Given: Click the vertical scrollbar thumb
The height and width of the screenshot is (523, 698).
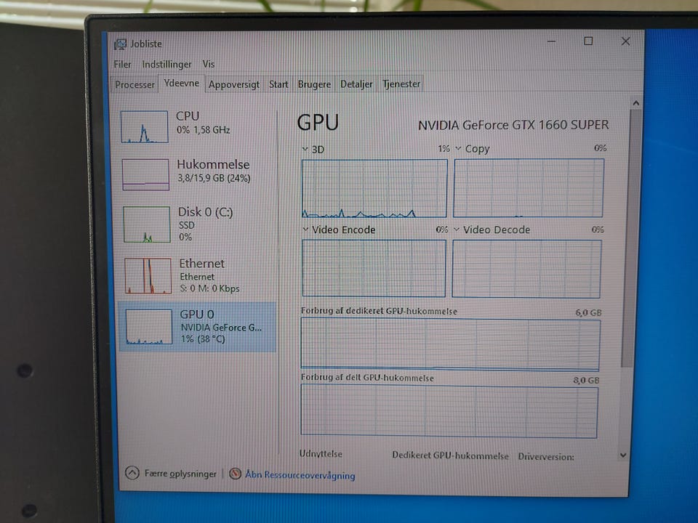Looking at the screenshot, I should click(632, 238).
